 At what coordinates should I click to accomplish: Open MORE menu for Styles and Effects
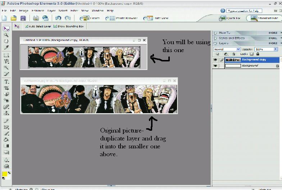(273, 38)
